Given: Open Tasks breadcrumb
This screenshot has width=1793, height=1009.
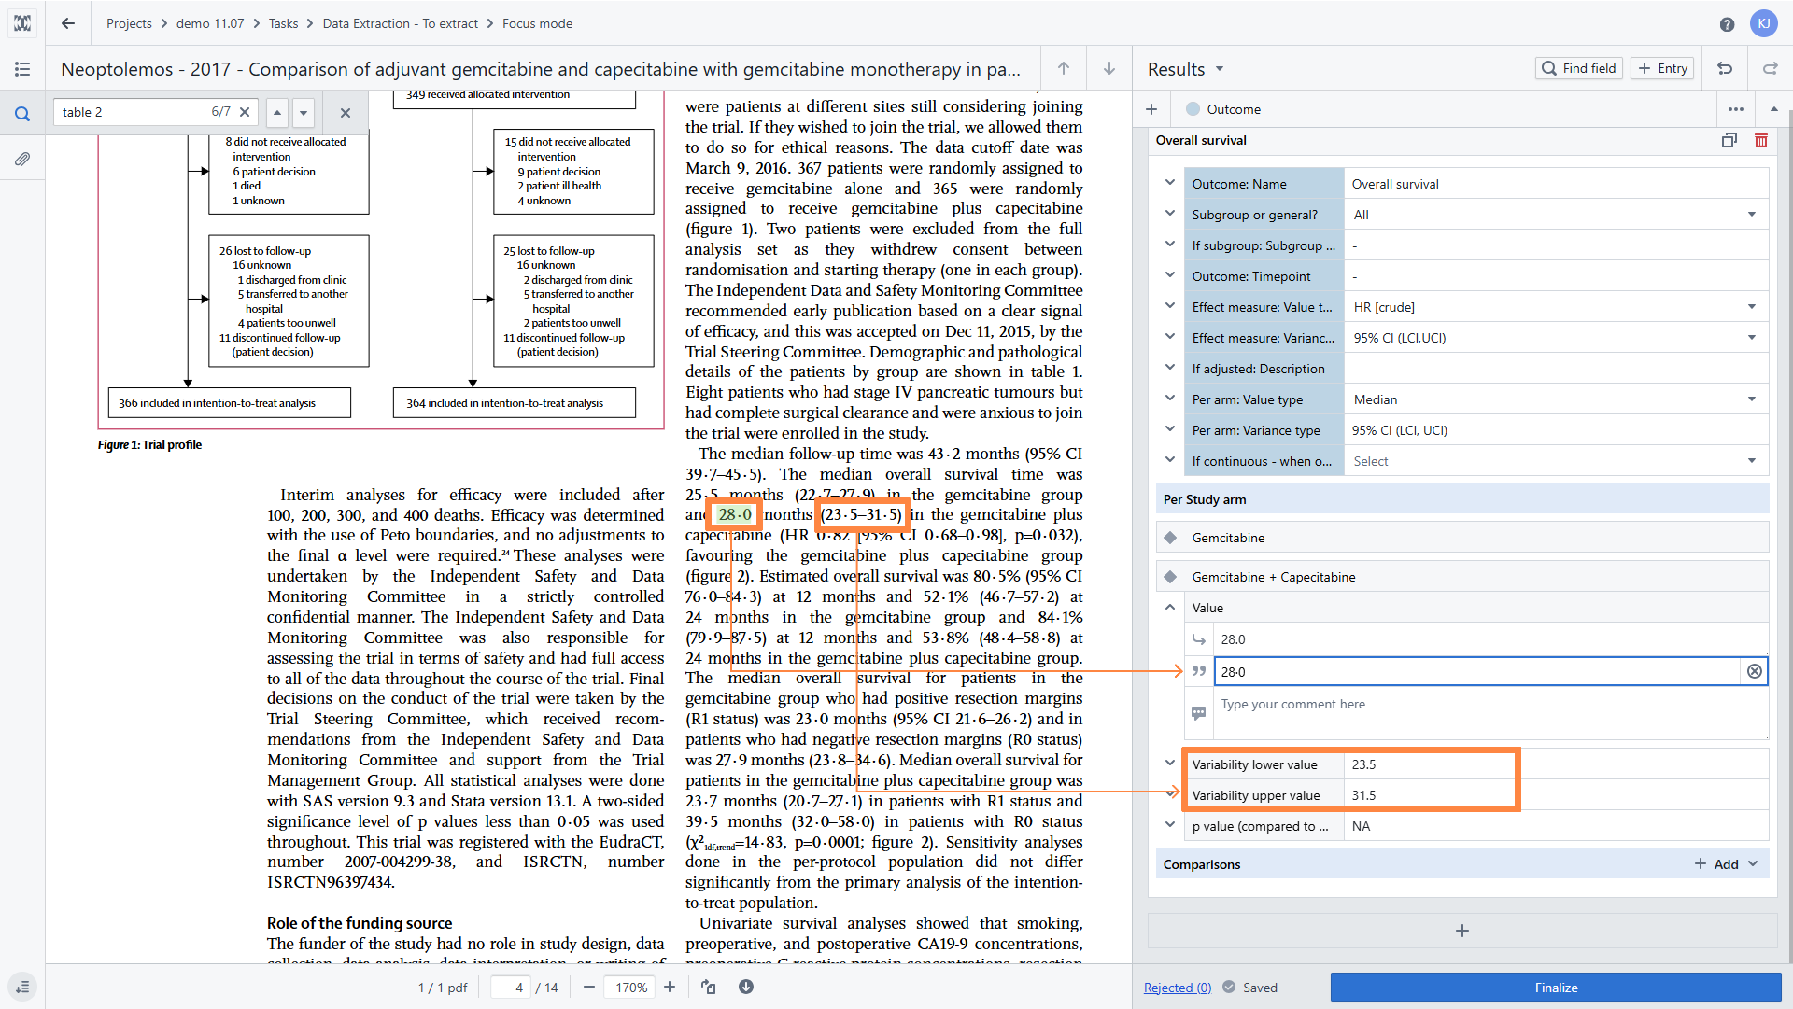Looking at the screenshot, I should coord(283,24).
